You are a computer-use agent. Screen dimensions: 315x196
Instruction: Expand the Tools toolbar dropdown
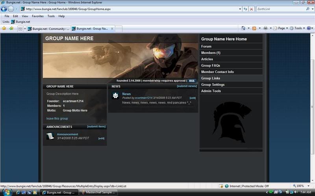point(298,28)
